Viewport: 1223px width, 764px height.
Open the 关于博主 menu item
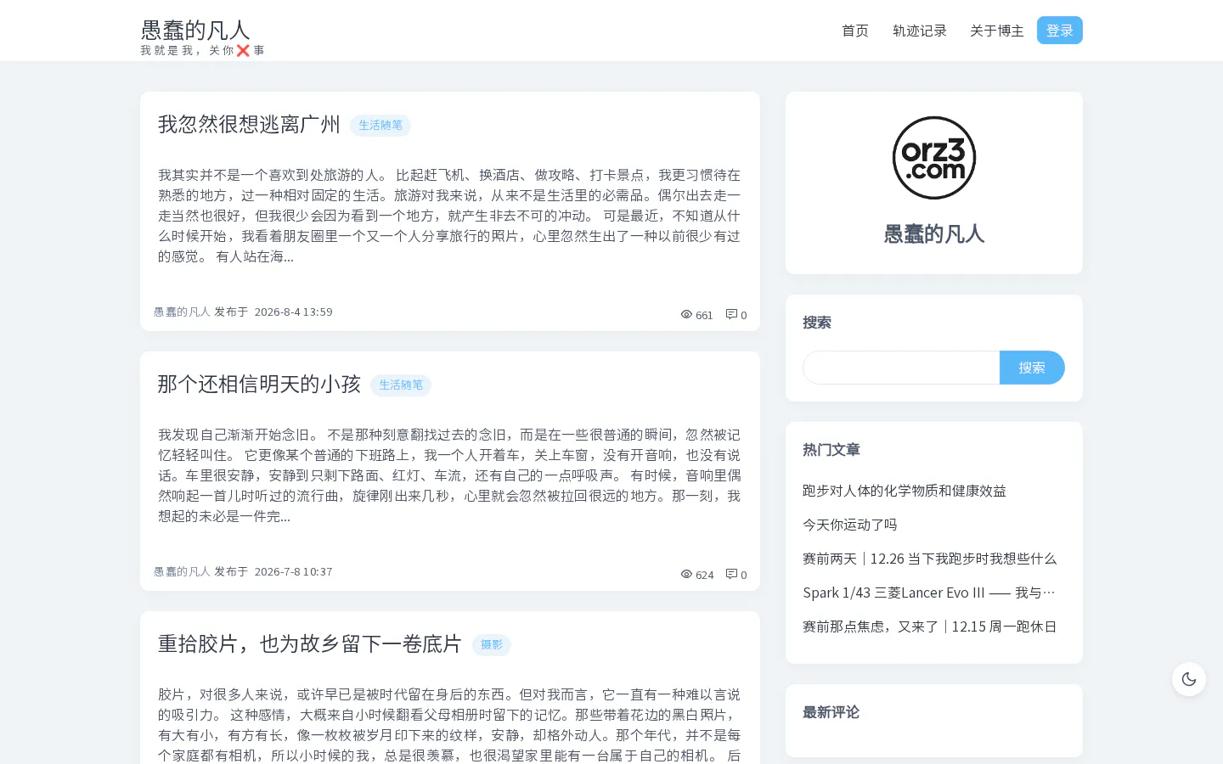point(997,31)
